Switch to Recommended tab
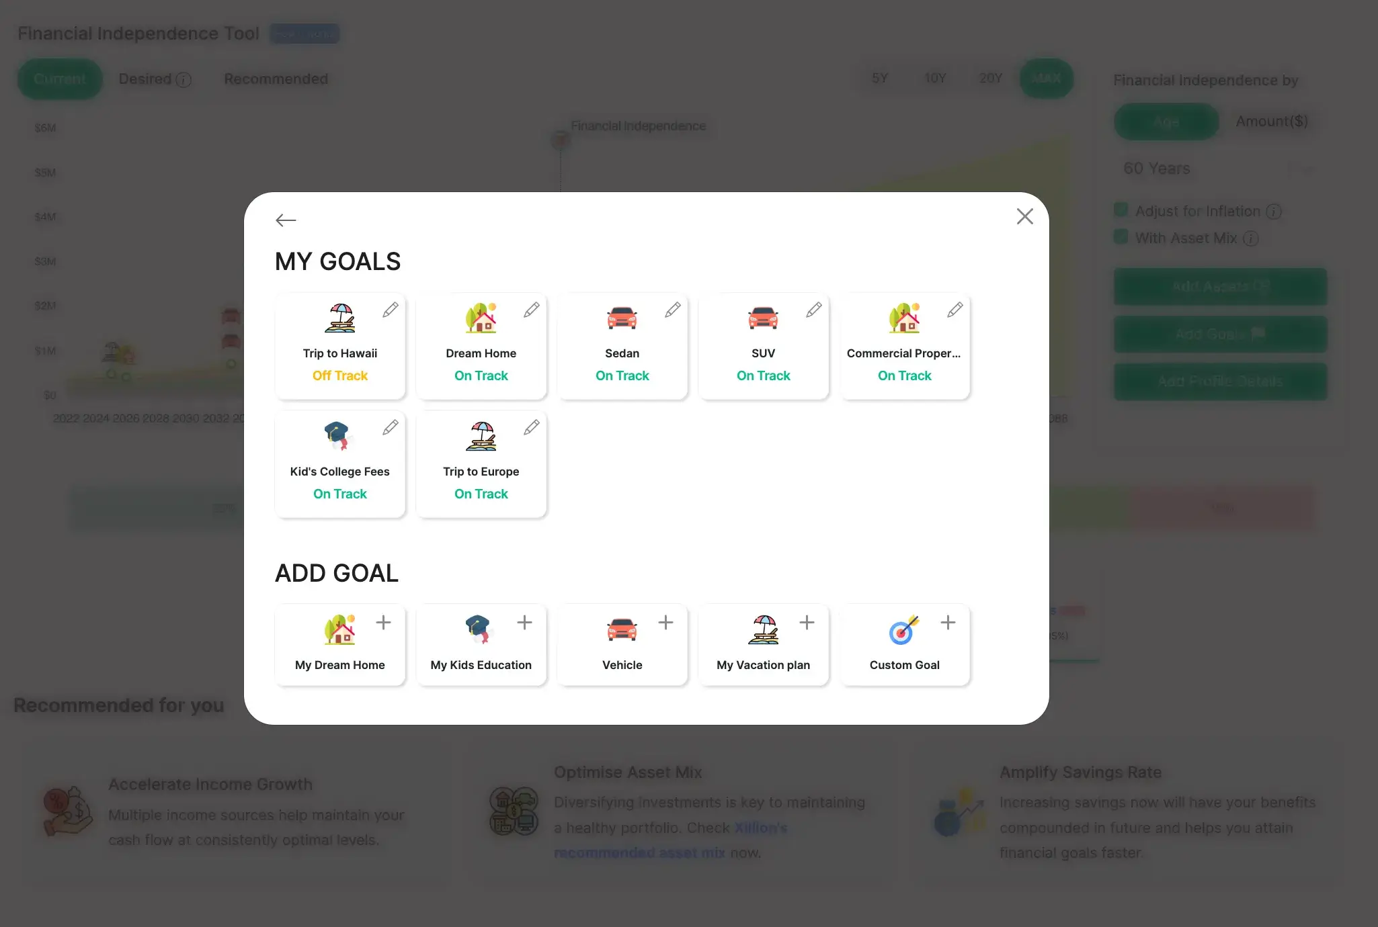This screenshot has width=1378, height=927. (276, 79)
